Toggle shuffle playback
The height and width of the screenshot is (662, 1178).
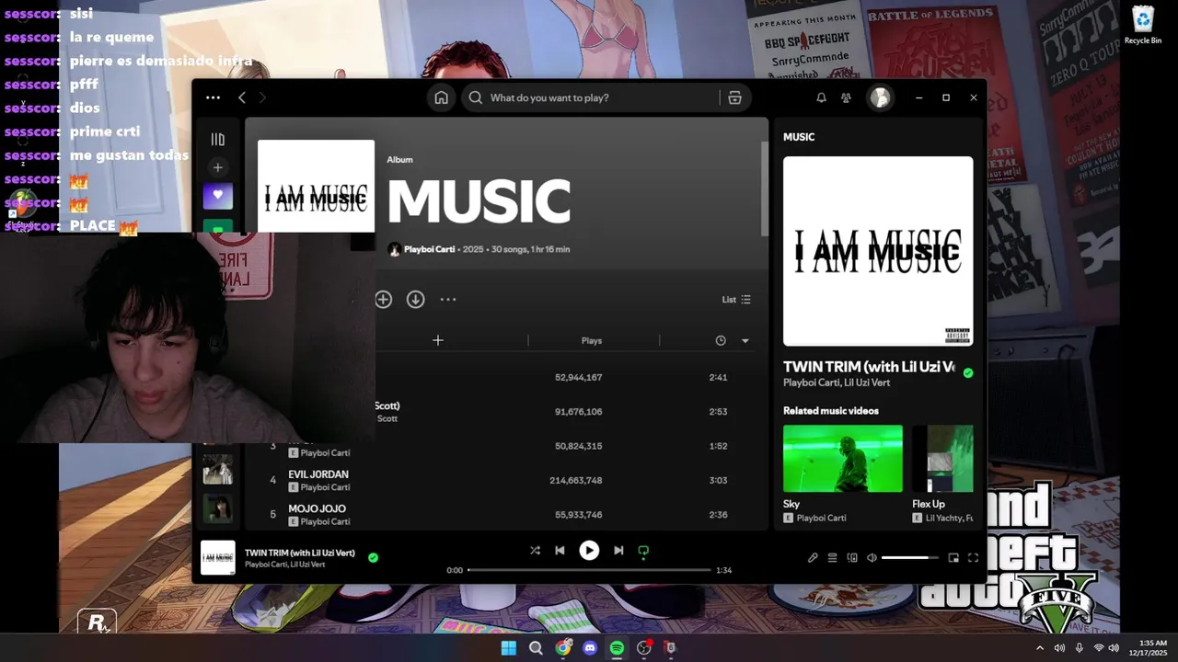click(x=535, y=551)
